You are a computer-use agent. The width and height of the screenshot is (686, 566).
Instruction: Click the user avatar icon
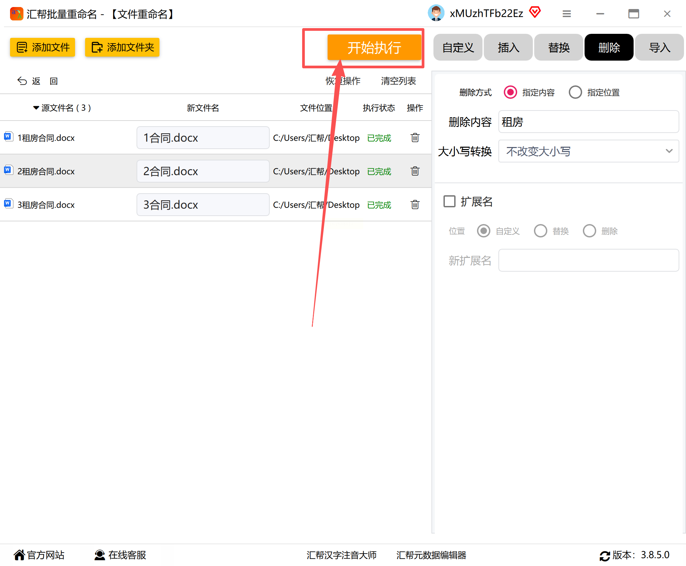(x=436, y=13)
